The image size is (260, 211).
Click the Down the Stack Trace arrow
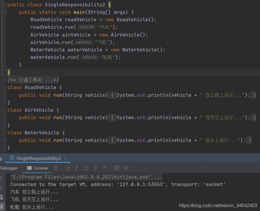tap(1, 188)
